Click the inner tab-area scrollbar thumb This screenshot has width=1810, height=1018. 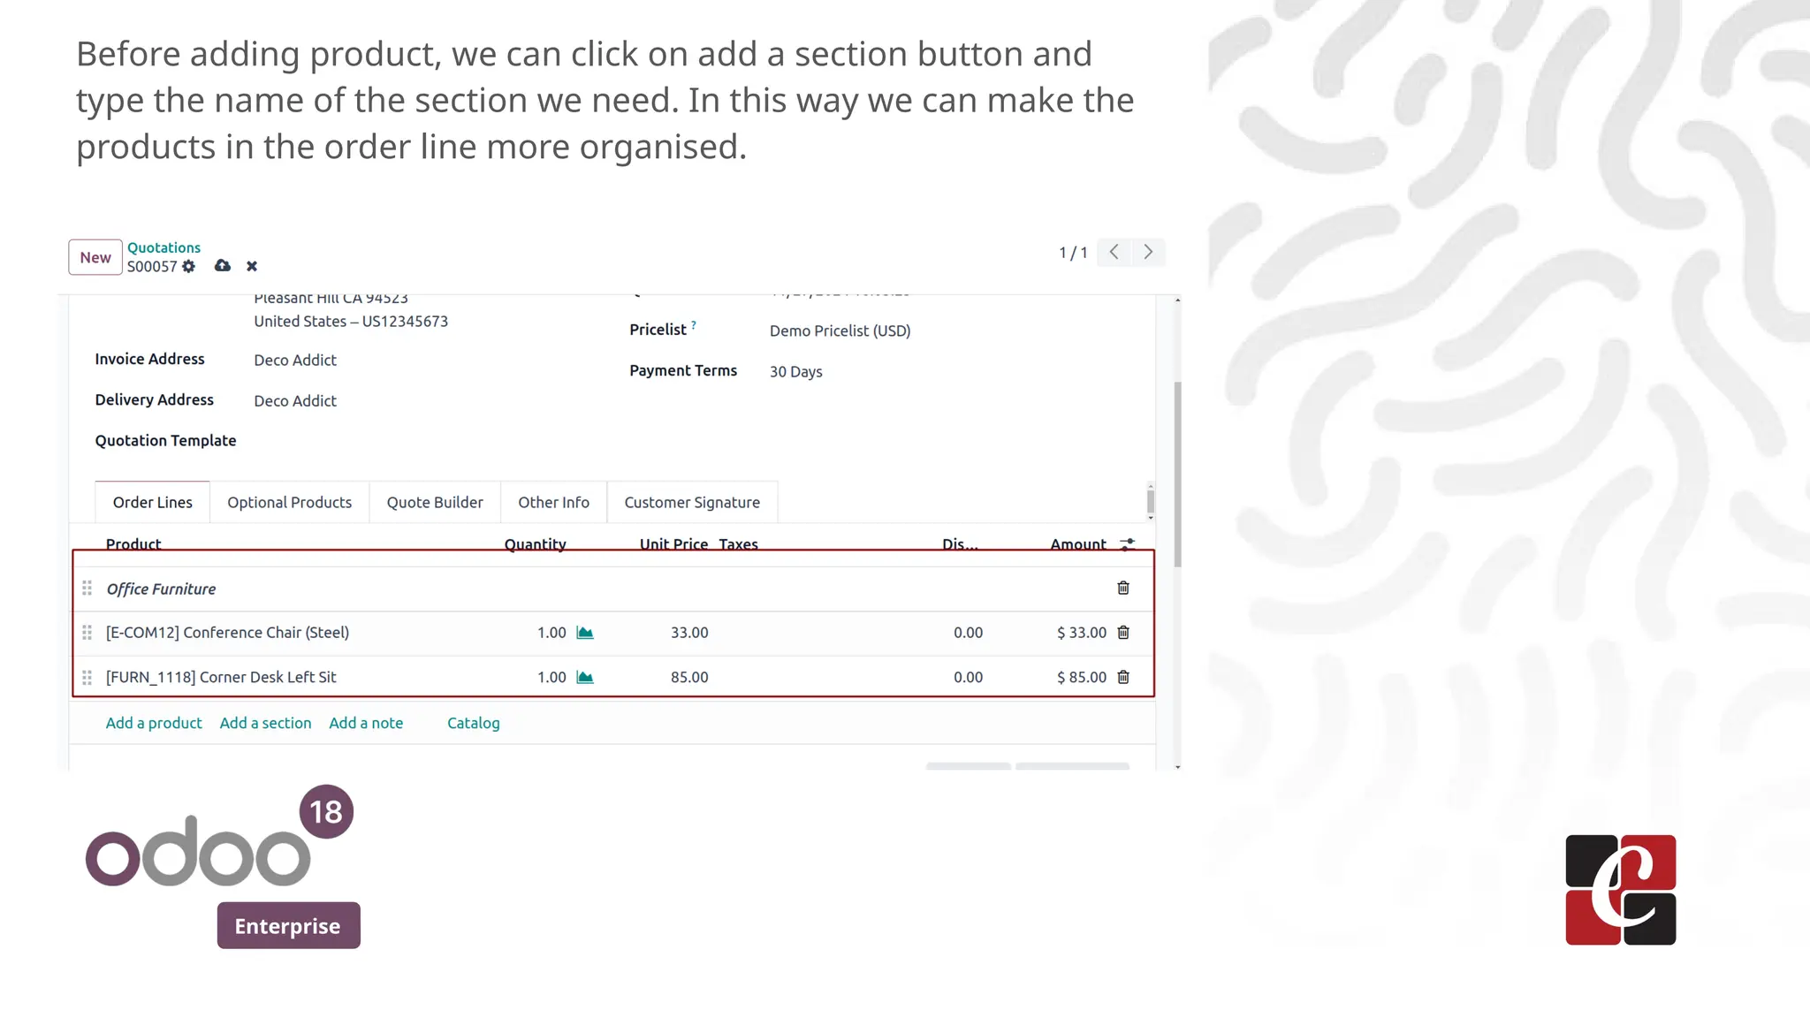1150,501
